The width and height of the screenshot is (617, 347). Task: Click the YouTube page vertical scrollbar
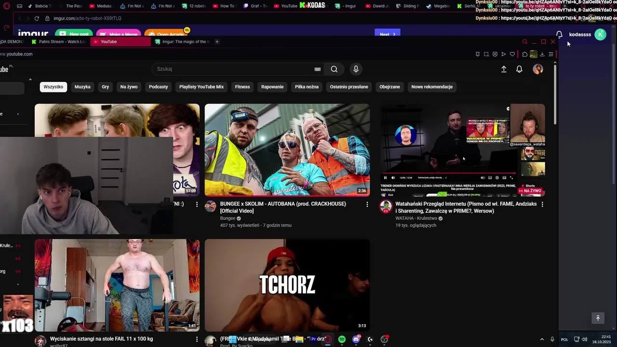tap(555, 94)
